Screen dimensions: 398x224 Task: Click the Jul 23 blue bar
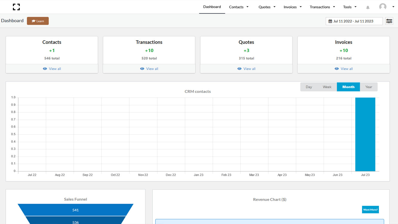[365, 134]
